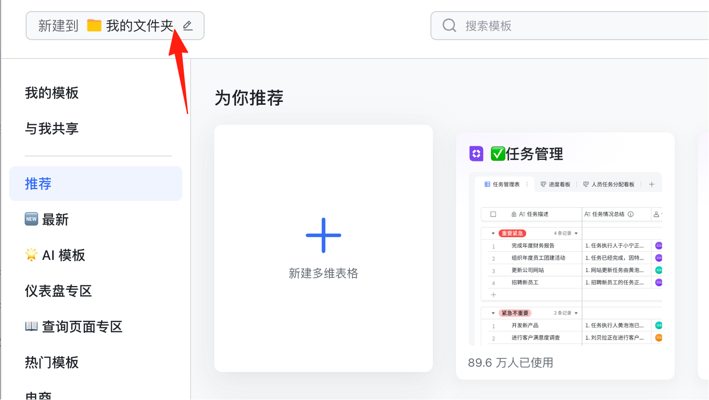Viewport: 709px width, 400px height.
Task: Collapse the 紧急不重要 group in the preview
Action: tap(493, 313)
